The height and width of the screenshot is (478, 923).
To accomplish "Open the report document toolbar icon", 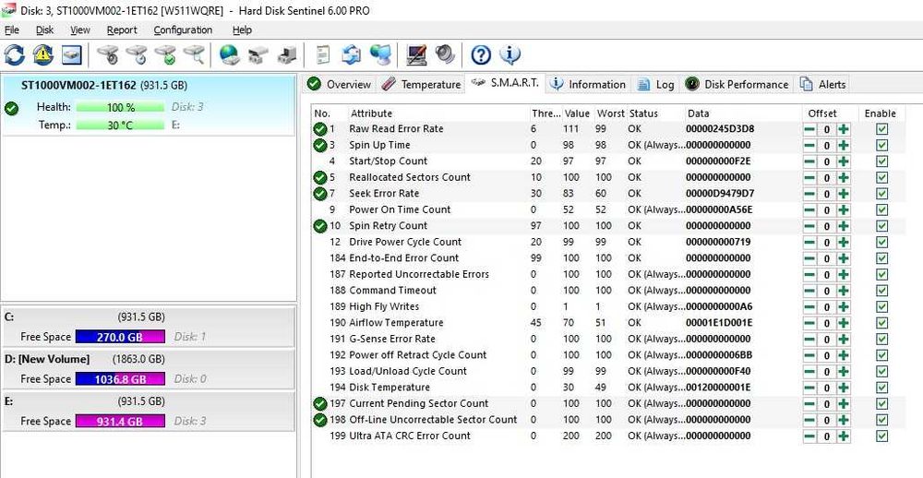I will coord(322,54).
